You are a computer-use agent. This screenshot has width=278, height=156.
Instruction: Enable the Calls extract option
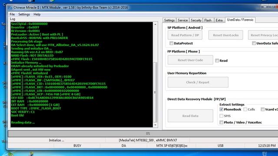(x=245, y=109)
